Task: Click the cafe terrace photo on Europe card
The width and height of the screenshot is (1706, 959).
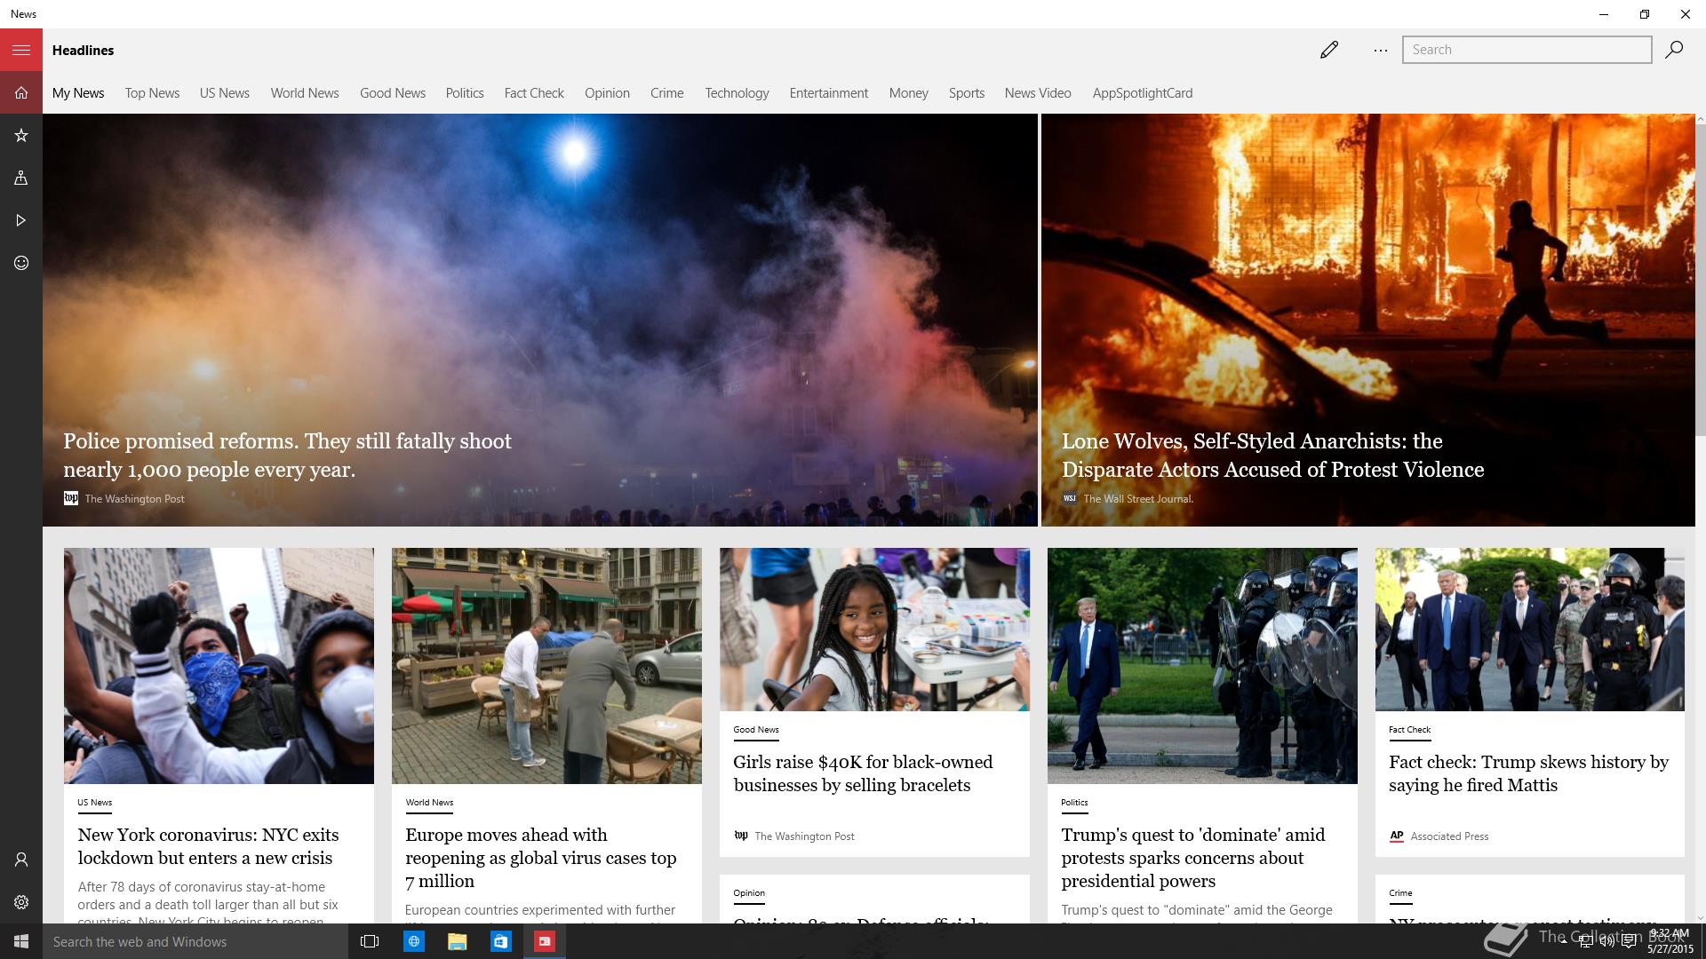Action: pos(546,665)
